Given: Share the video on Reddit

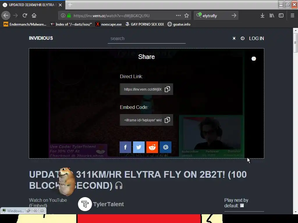Looking at the screenshot, I should click(152, 147).
